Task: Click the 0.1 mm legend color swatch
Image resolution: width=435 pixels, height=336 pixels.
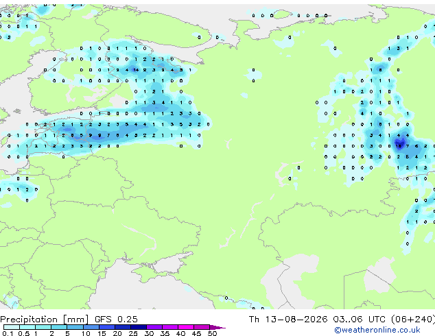Action: [x=12, y=327]
